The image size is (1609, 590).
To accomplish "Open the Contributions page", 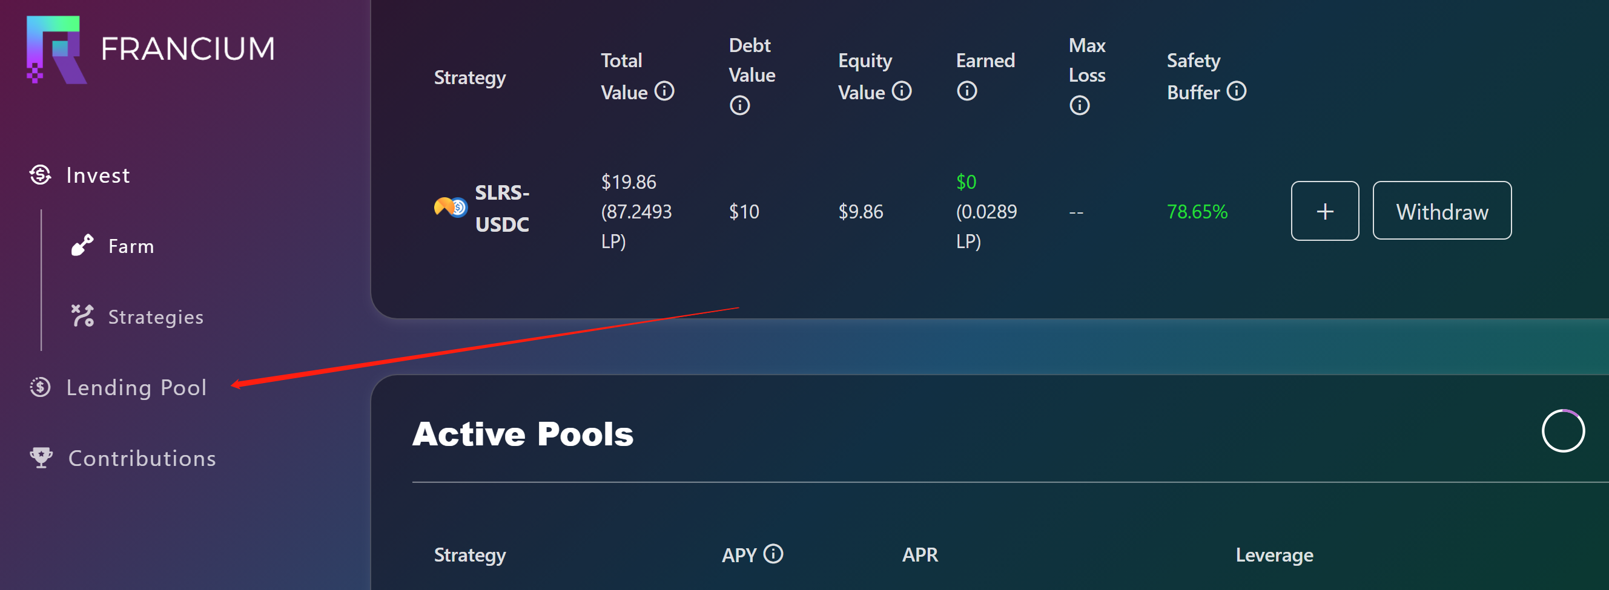I will click(141, 458).
